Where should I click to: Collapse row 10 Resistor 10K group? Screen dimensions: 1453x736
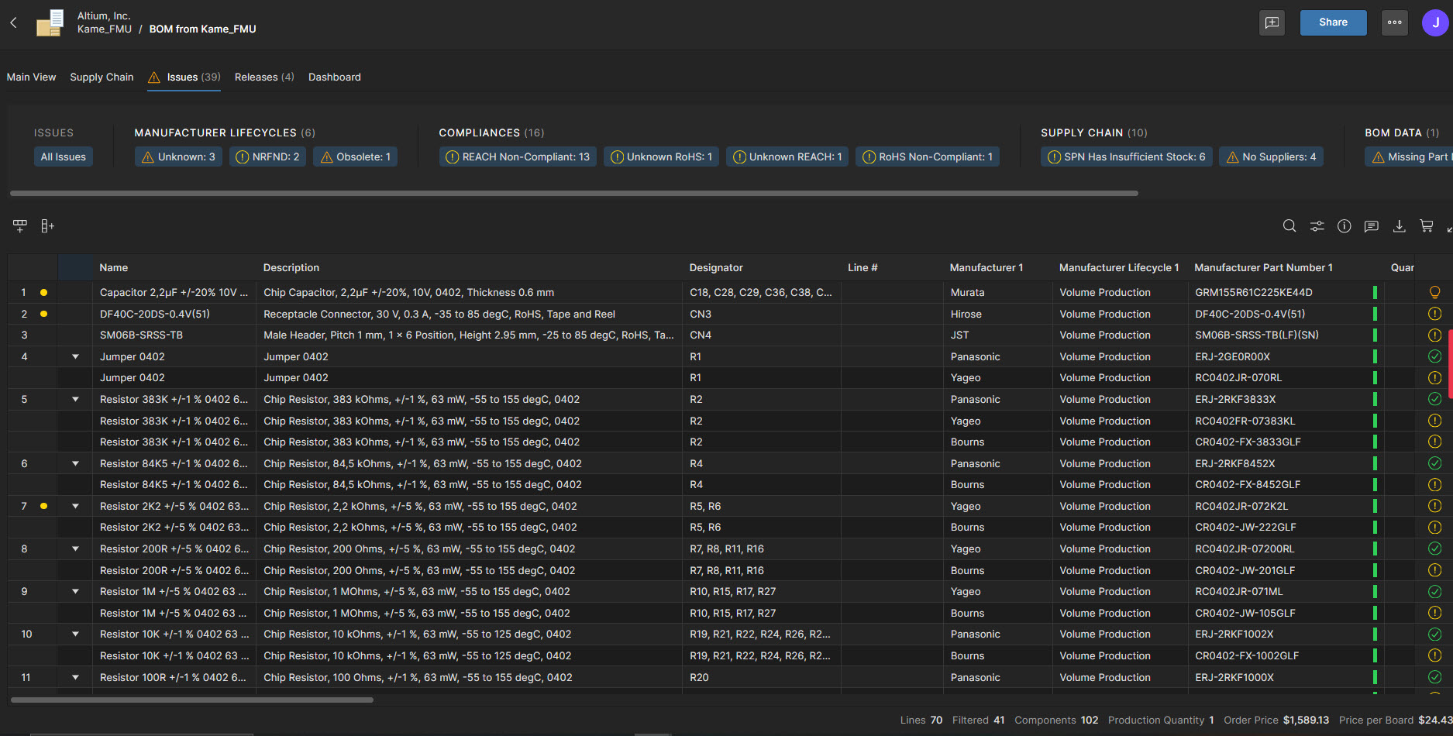75,634
